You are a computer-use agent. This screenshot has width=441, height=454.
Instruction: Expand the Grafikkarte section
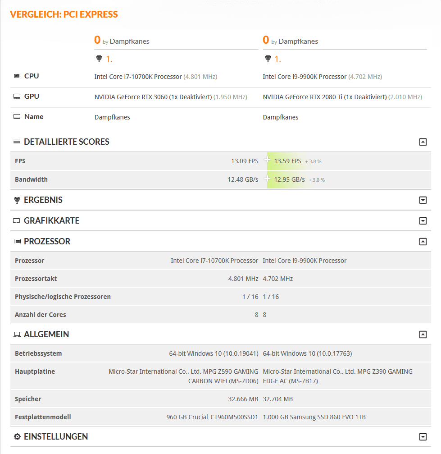tap(423, 221)
